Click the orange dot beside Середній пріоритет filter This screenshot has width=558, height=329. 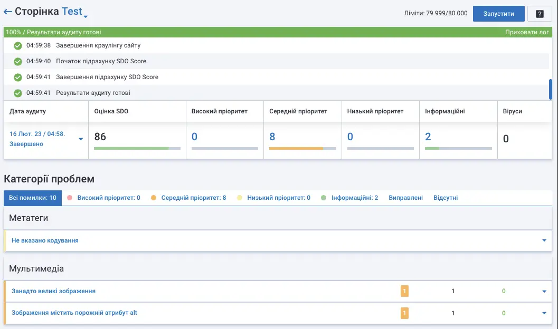[x=153, y=197]
